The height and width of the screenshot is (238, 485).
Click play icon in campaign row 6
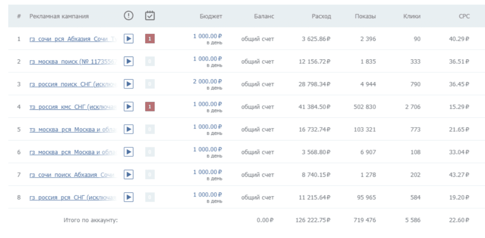tap(128, 152)
